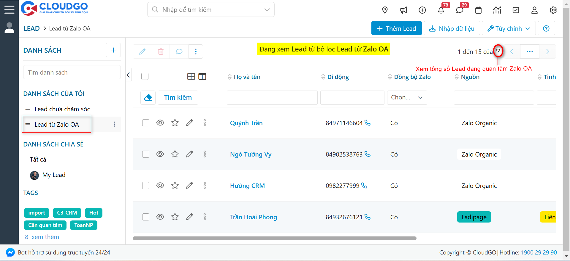Image resolution: width=570 pixels, height=261 pixels.
Task: Click the eraser clear-filter icon
Action: (148, 98)
